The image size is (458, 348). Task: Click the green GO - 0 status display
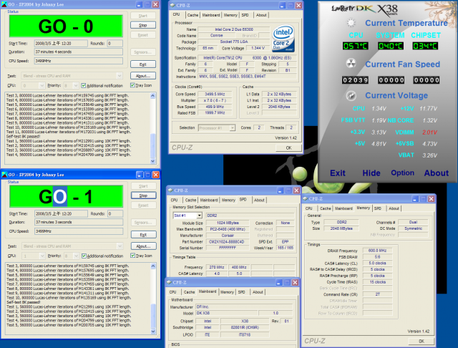pyautogui.click(x=66, y=26)
